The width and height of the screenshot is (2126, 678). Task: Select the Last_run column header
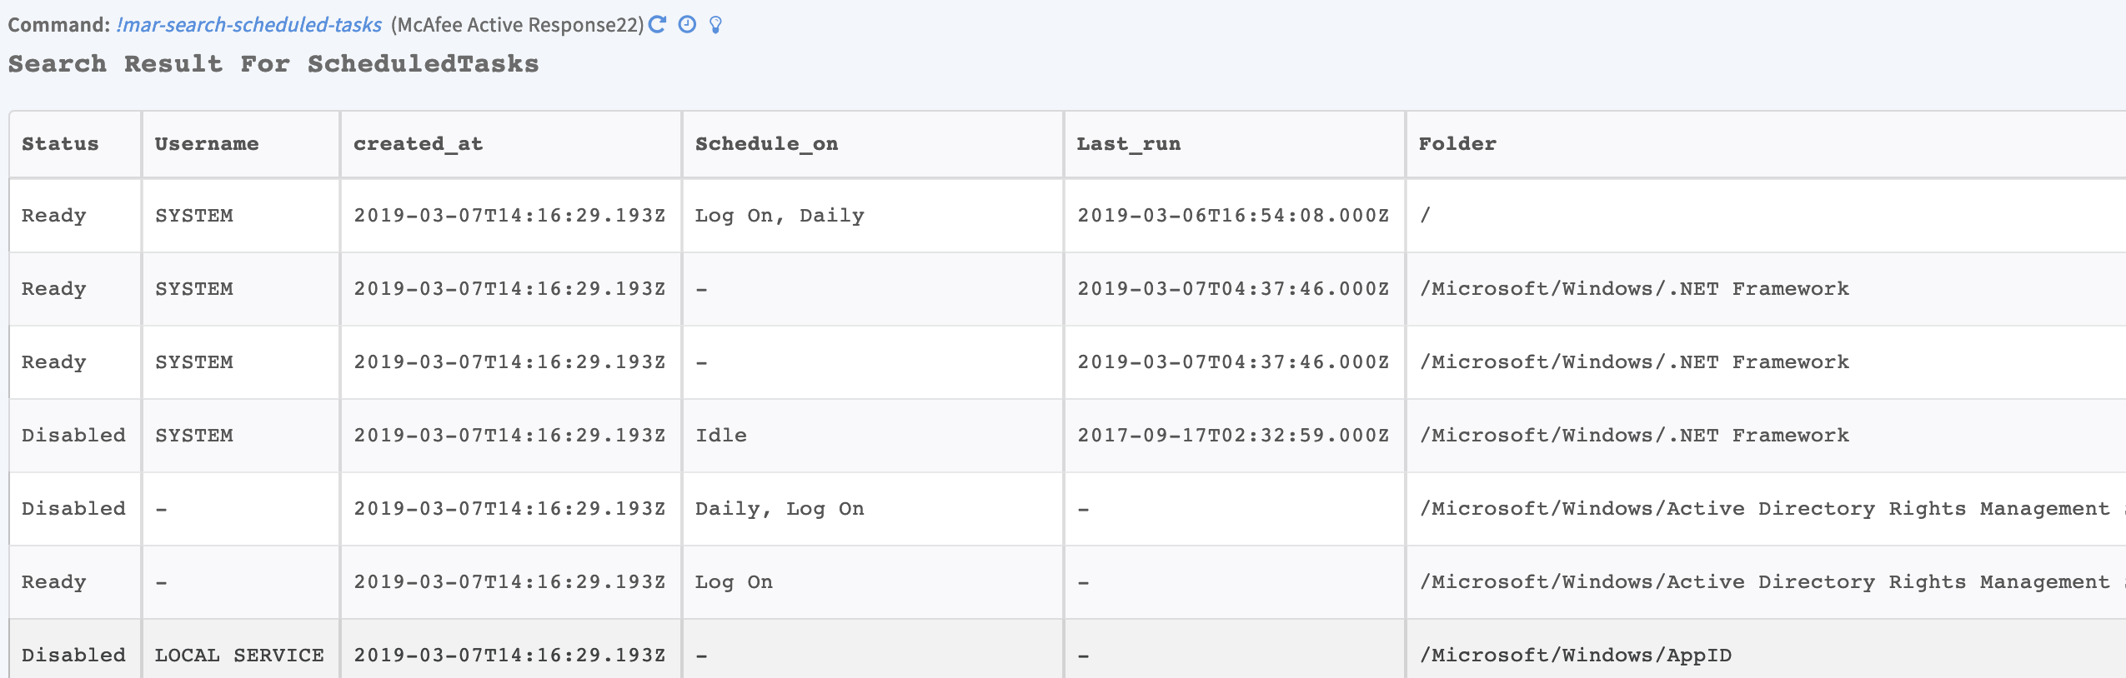(1128, 144)
